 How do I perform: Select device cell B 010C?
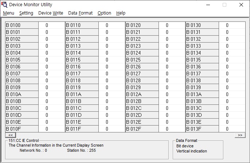(x=22, y=108)
